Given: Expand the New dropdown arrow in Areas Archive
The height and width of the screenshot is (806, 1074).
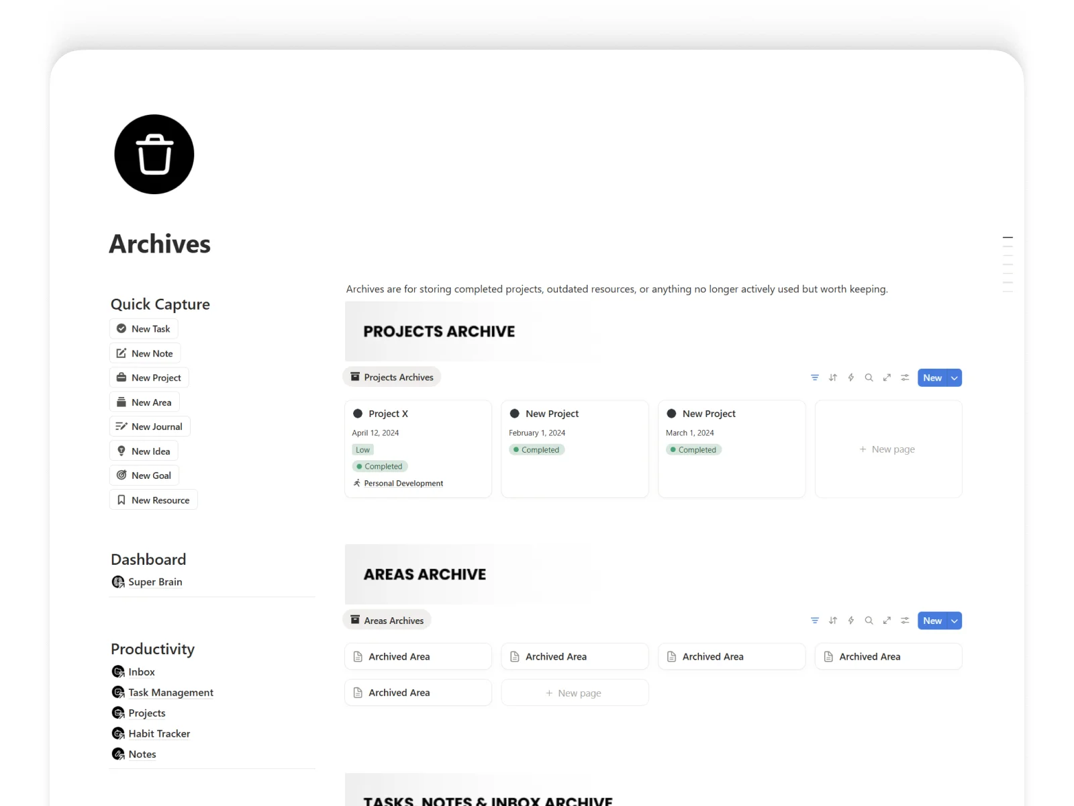Looking at the screenshot, I should [x=954, y=621].
